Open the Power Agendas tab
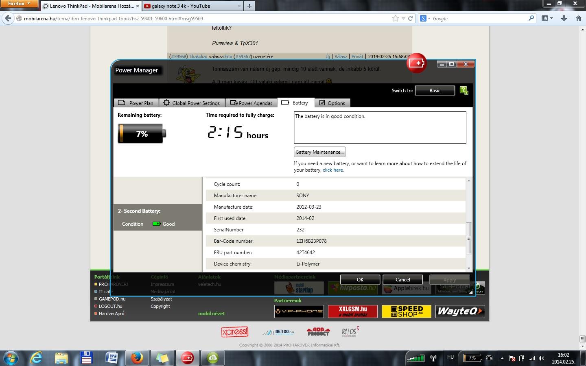This screenshot has height=366, width=586. [251, 103]
